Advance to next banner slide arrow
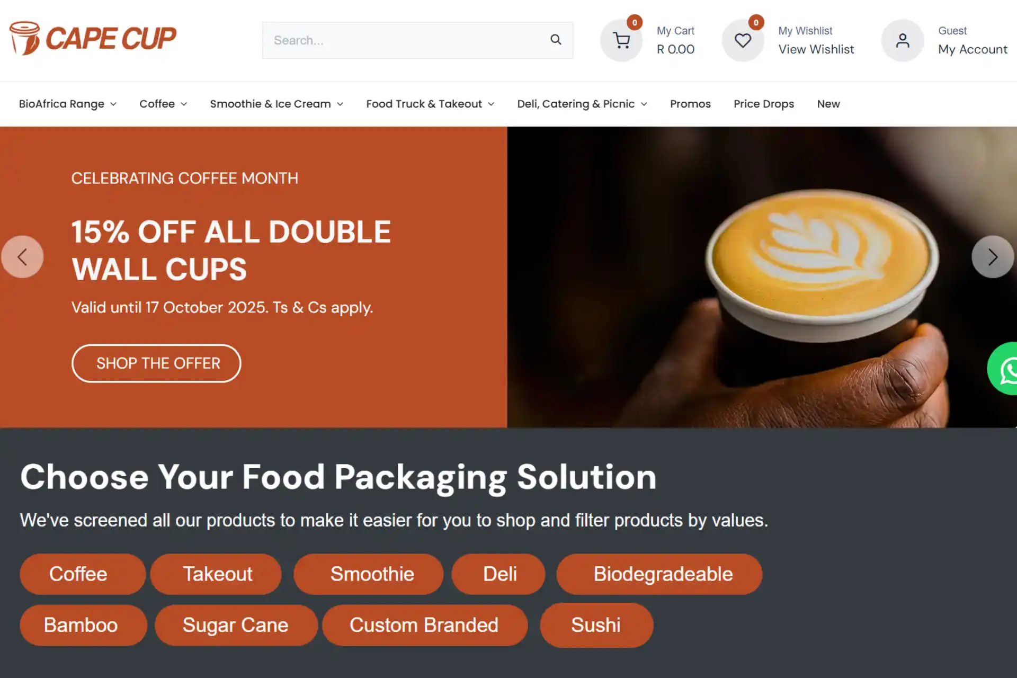Viewport: 1017px width, 678px height. pyautogui.click(x=993, y=257)
